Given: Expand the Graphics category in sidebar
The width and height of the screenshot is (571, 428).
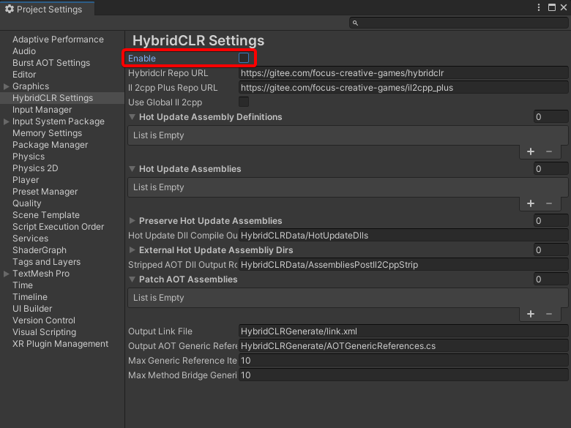Looking at the screenshot, I should coord(7,86).
